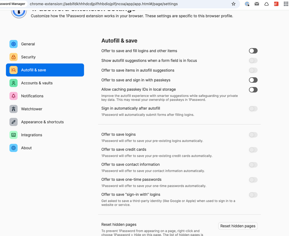Open the mail envelope extension icon
The width and height of the screenshot is (289, 236).
[x=257, y=4]
